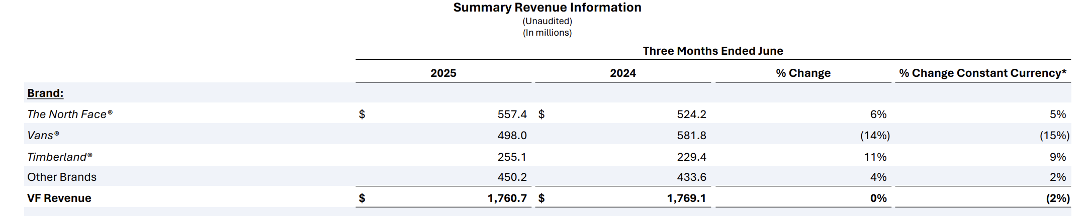Select the Summary Revenue Information title
The width and height of the screenshot is (1089, 216).
(x=547, y=8)
